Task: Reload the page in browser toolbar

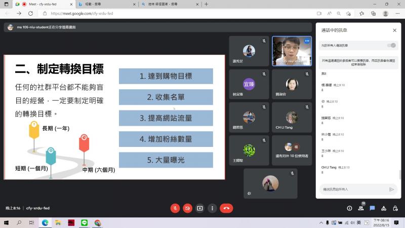Action: (30, 14)
